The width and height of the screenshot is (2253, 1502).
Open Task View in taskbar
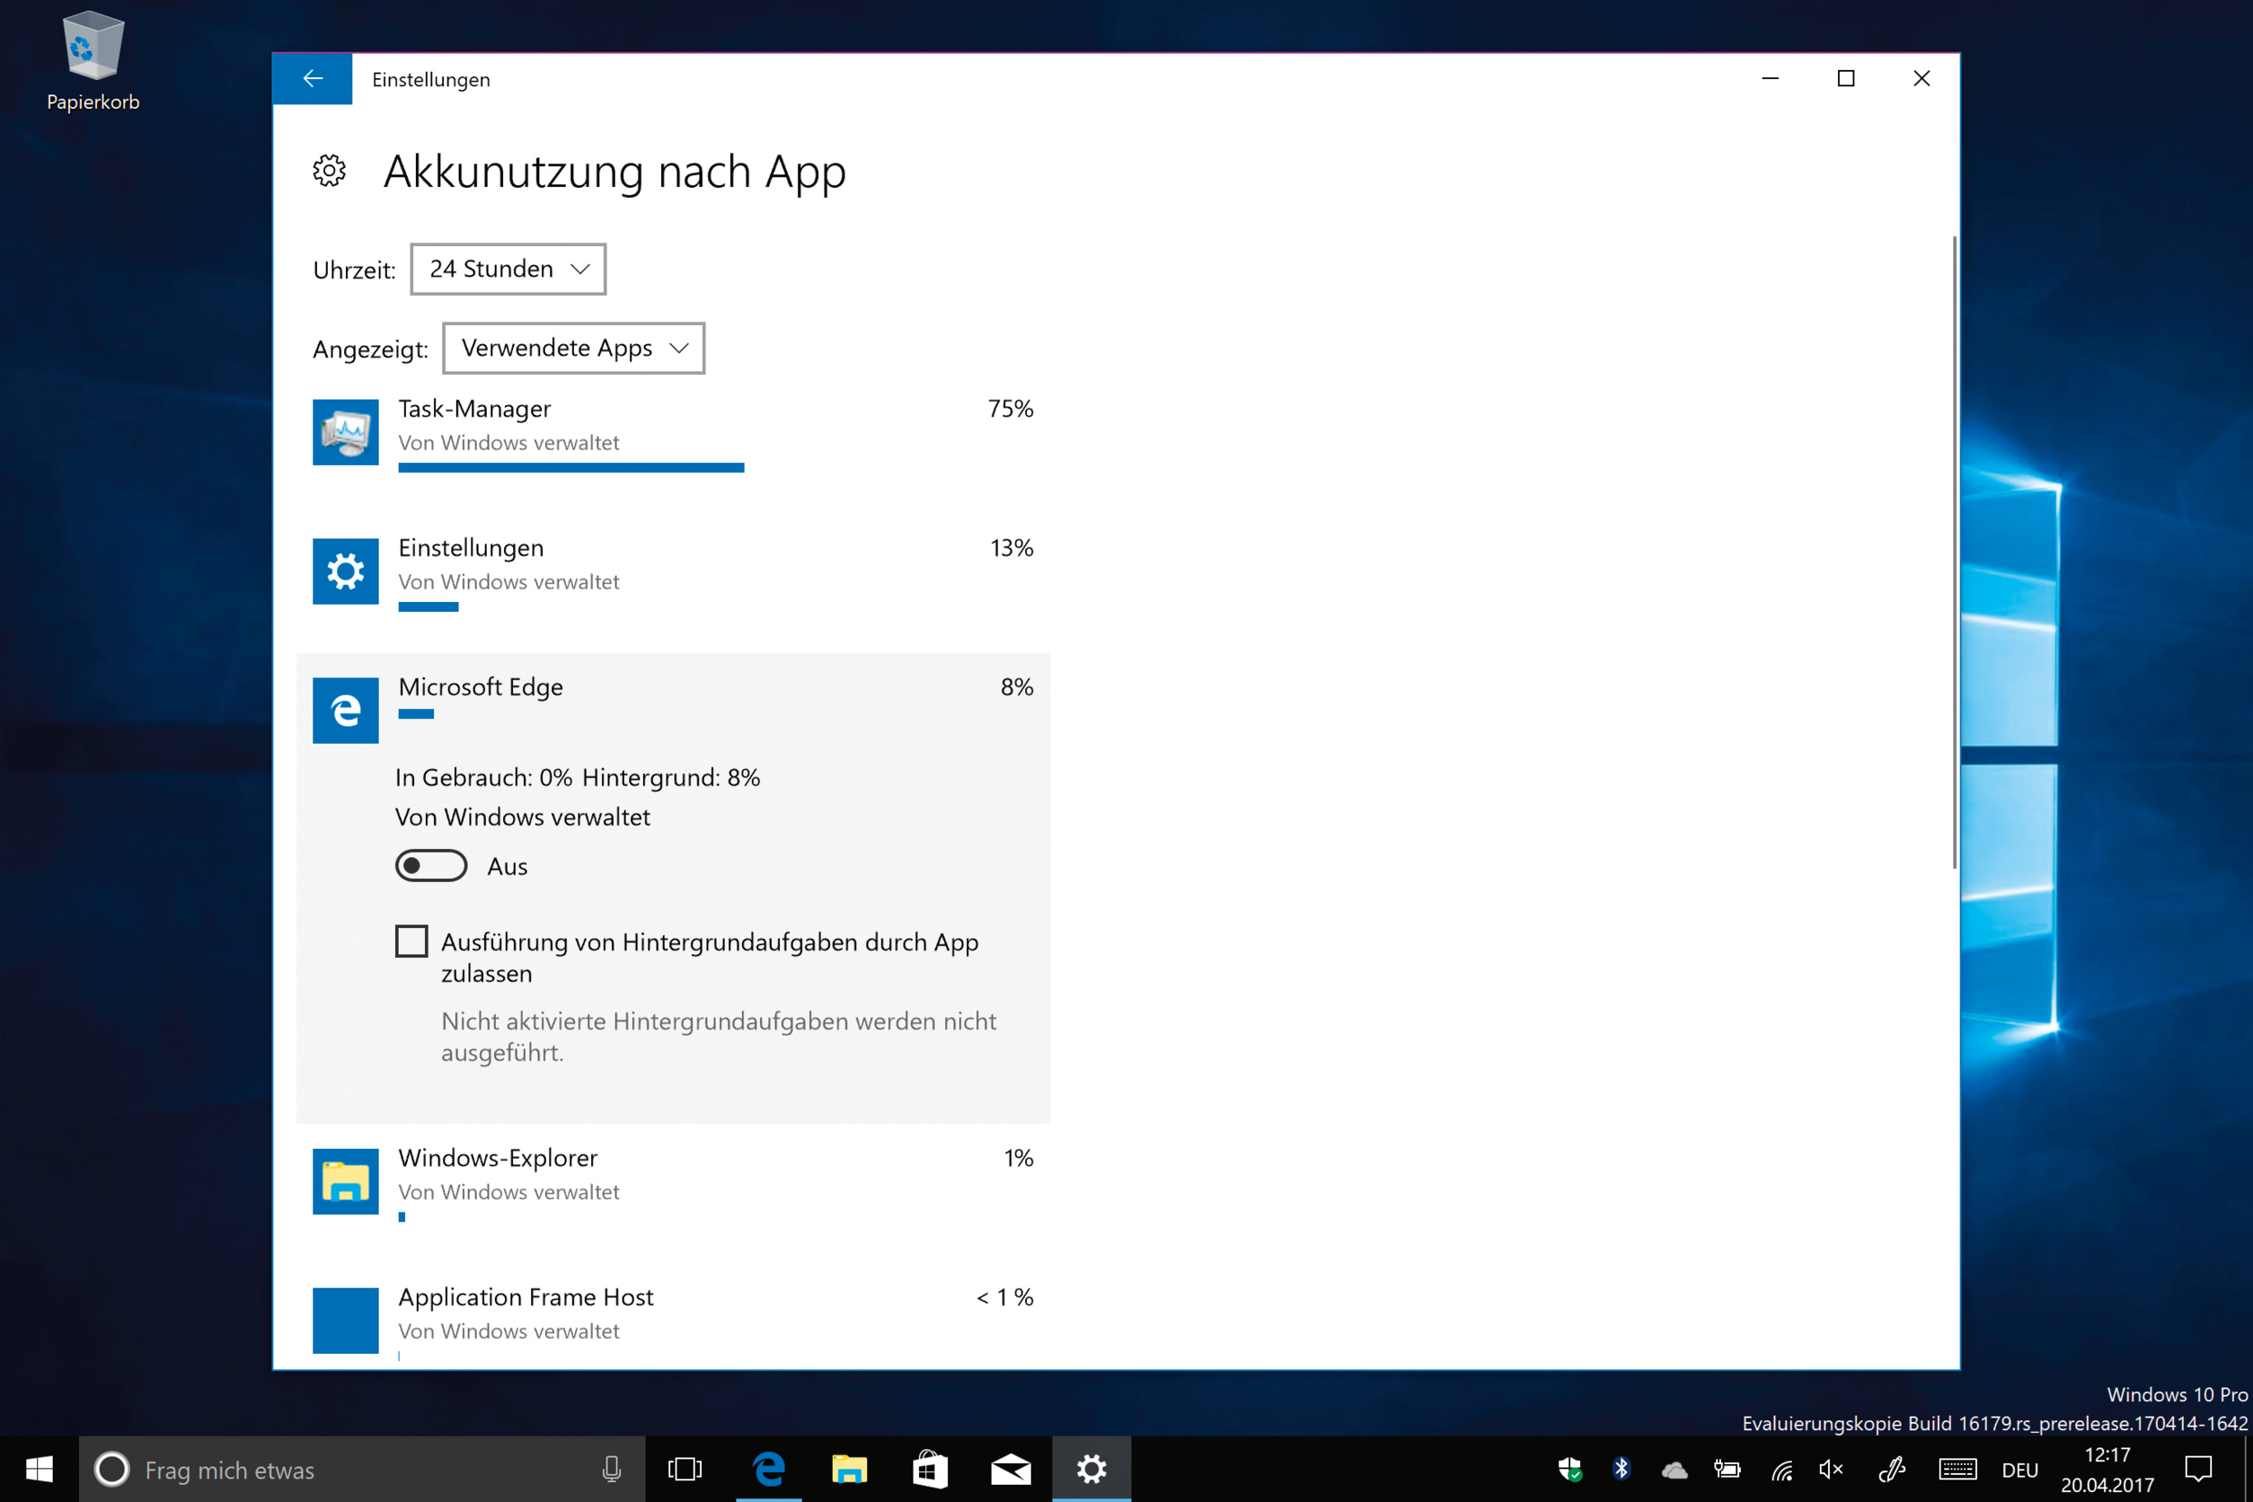pos(685,1469)
